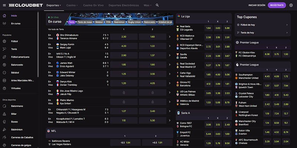Expand Shimabukuro vs Atmane match chevron

(x=170, y=37)
